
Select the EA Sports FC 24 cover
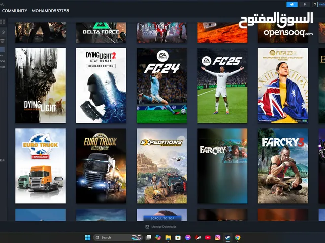point(161,86)
